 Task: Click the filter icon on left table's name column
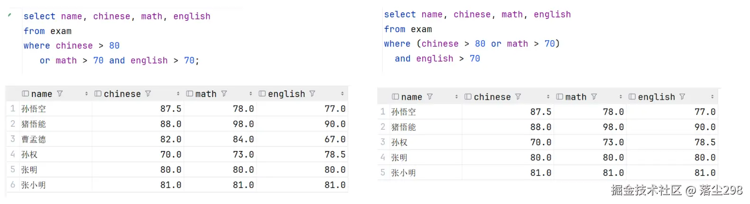[x=60, y=94]
